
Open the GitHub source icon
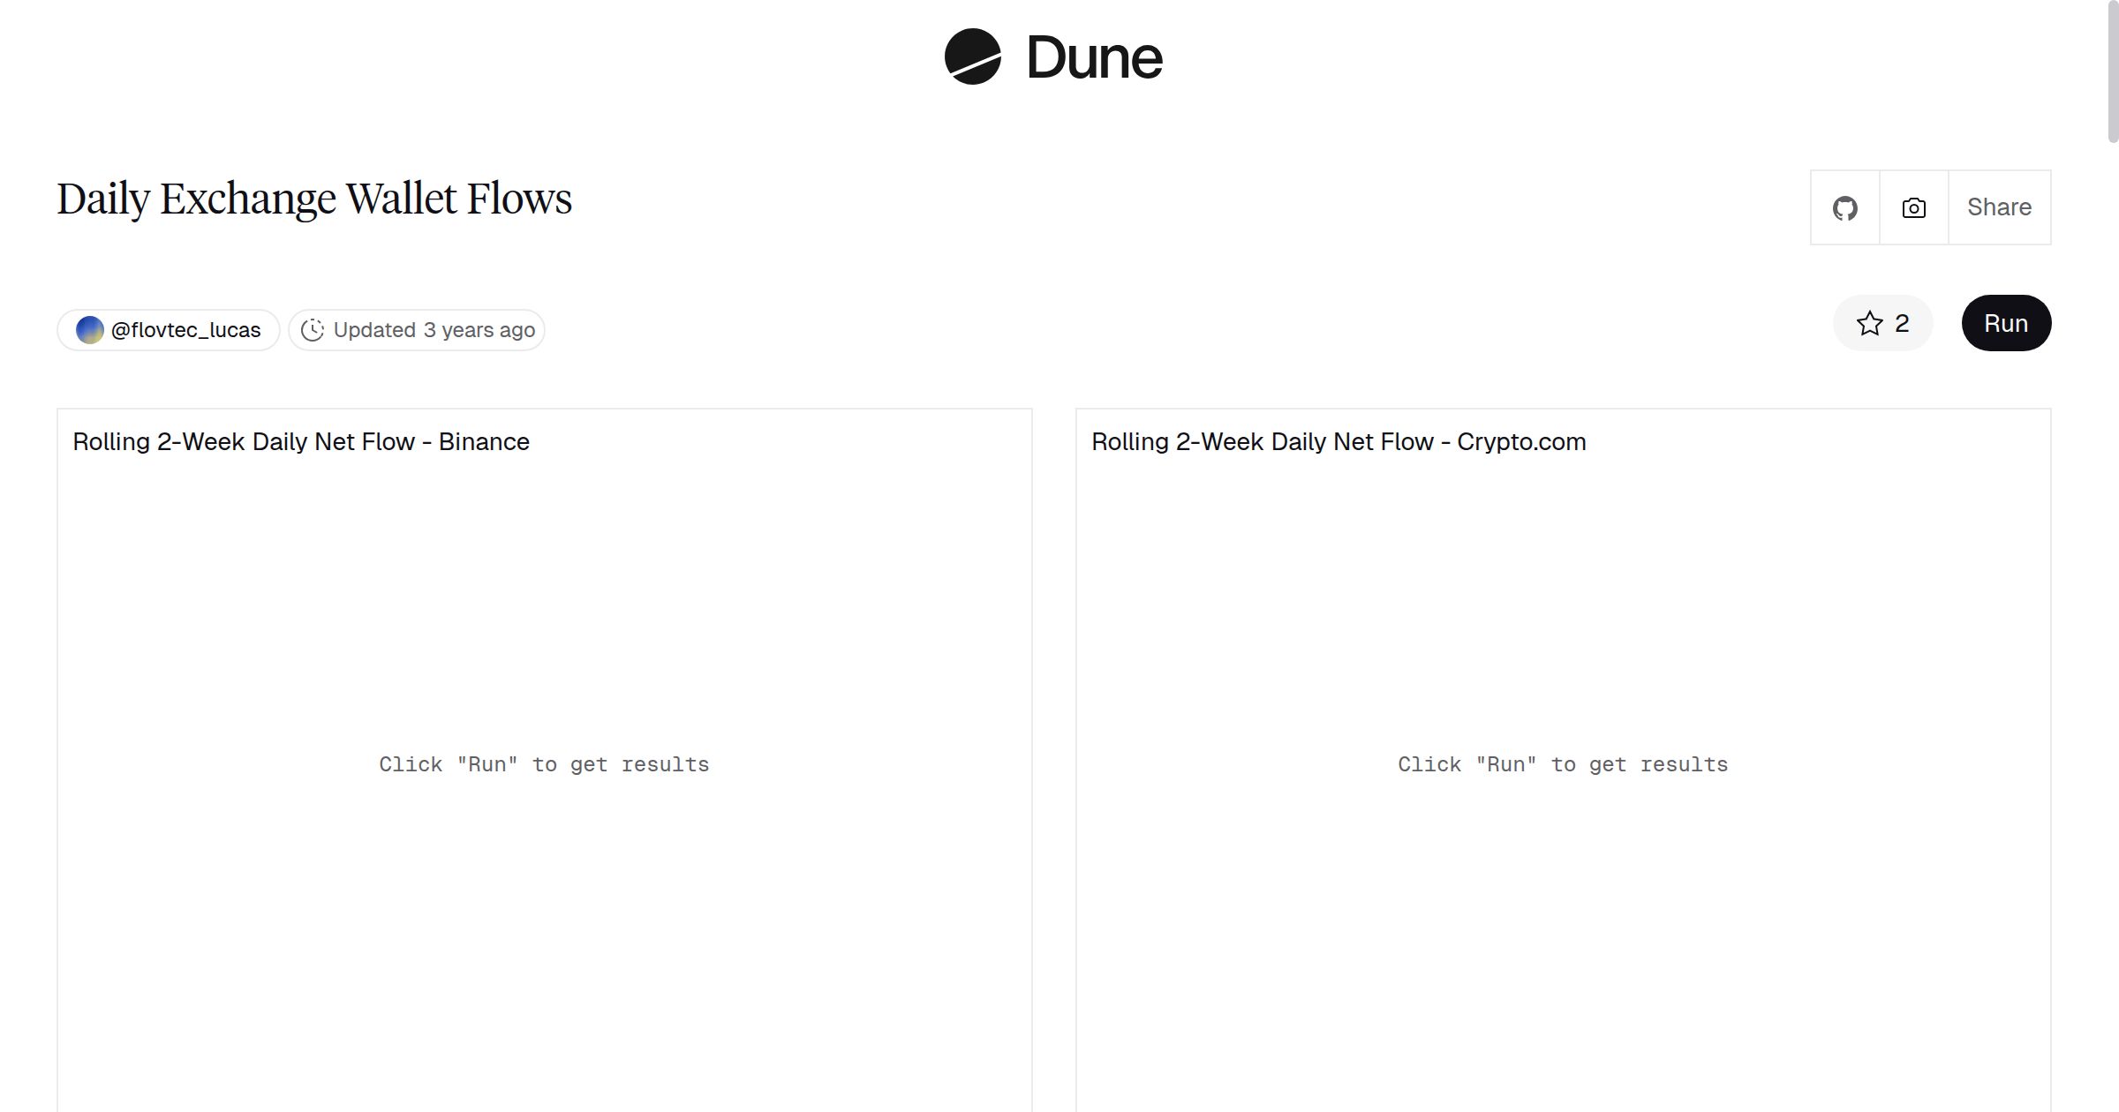pyautogui.click(x=1844, y=207)
